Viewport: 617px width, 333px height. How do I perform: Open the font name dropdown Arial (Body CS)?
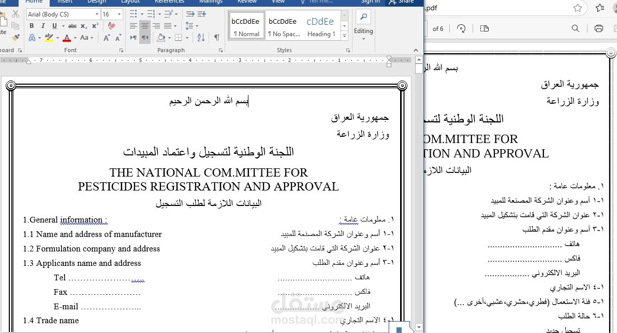point(97,14)
